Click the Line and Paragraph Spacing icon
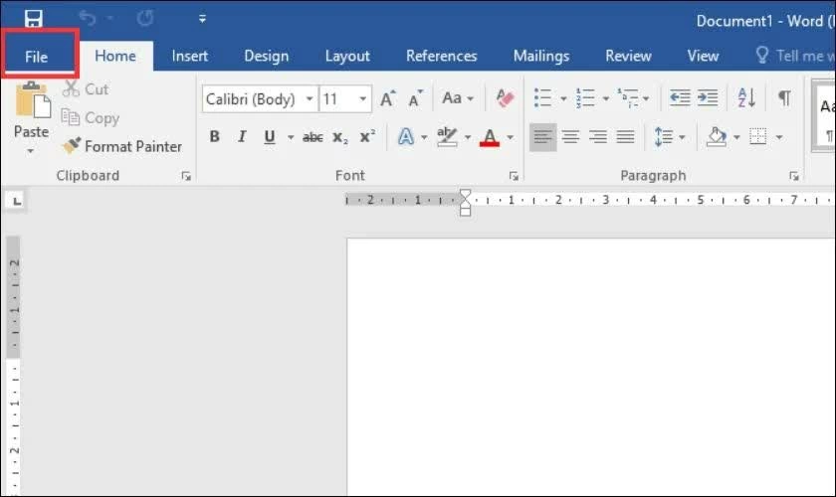 [663, 137]
